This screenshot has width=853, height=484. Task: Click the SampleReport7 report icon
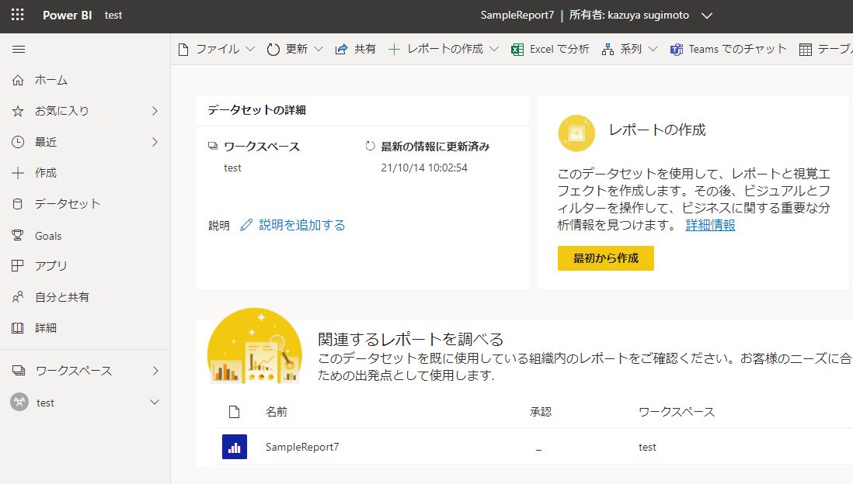point(235,447)
